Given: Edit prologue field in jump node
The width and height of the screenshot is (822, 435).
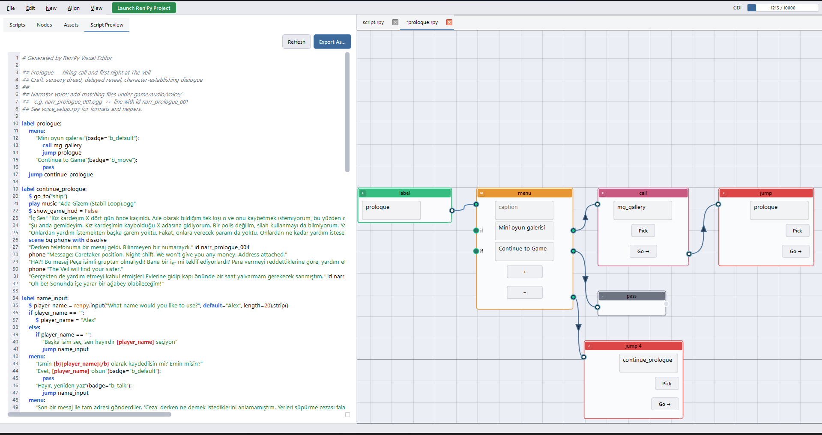Looking at the screenshot, I should pos(779,210).
